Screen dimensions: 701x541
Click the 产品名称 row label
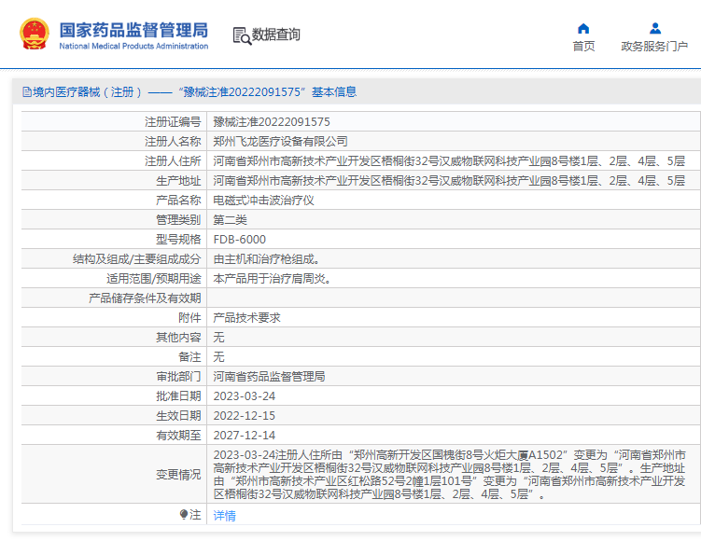(x=178, y=201)
